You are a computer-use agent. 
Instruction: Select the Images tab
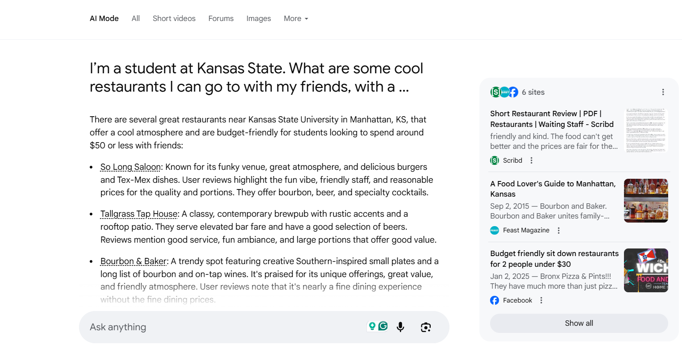pos(258,18)
